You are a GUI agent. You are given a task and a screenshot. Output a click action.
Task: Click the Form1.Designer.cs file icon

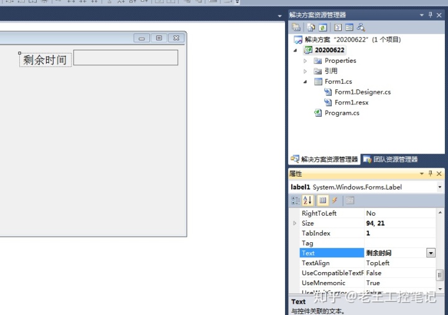328,92
